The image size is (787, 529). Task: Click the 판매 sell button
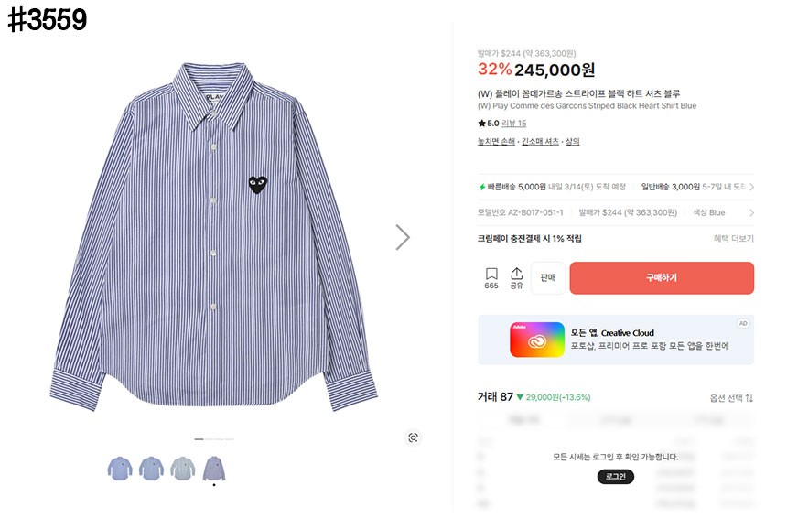(x=548, y=278)
